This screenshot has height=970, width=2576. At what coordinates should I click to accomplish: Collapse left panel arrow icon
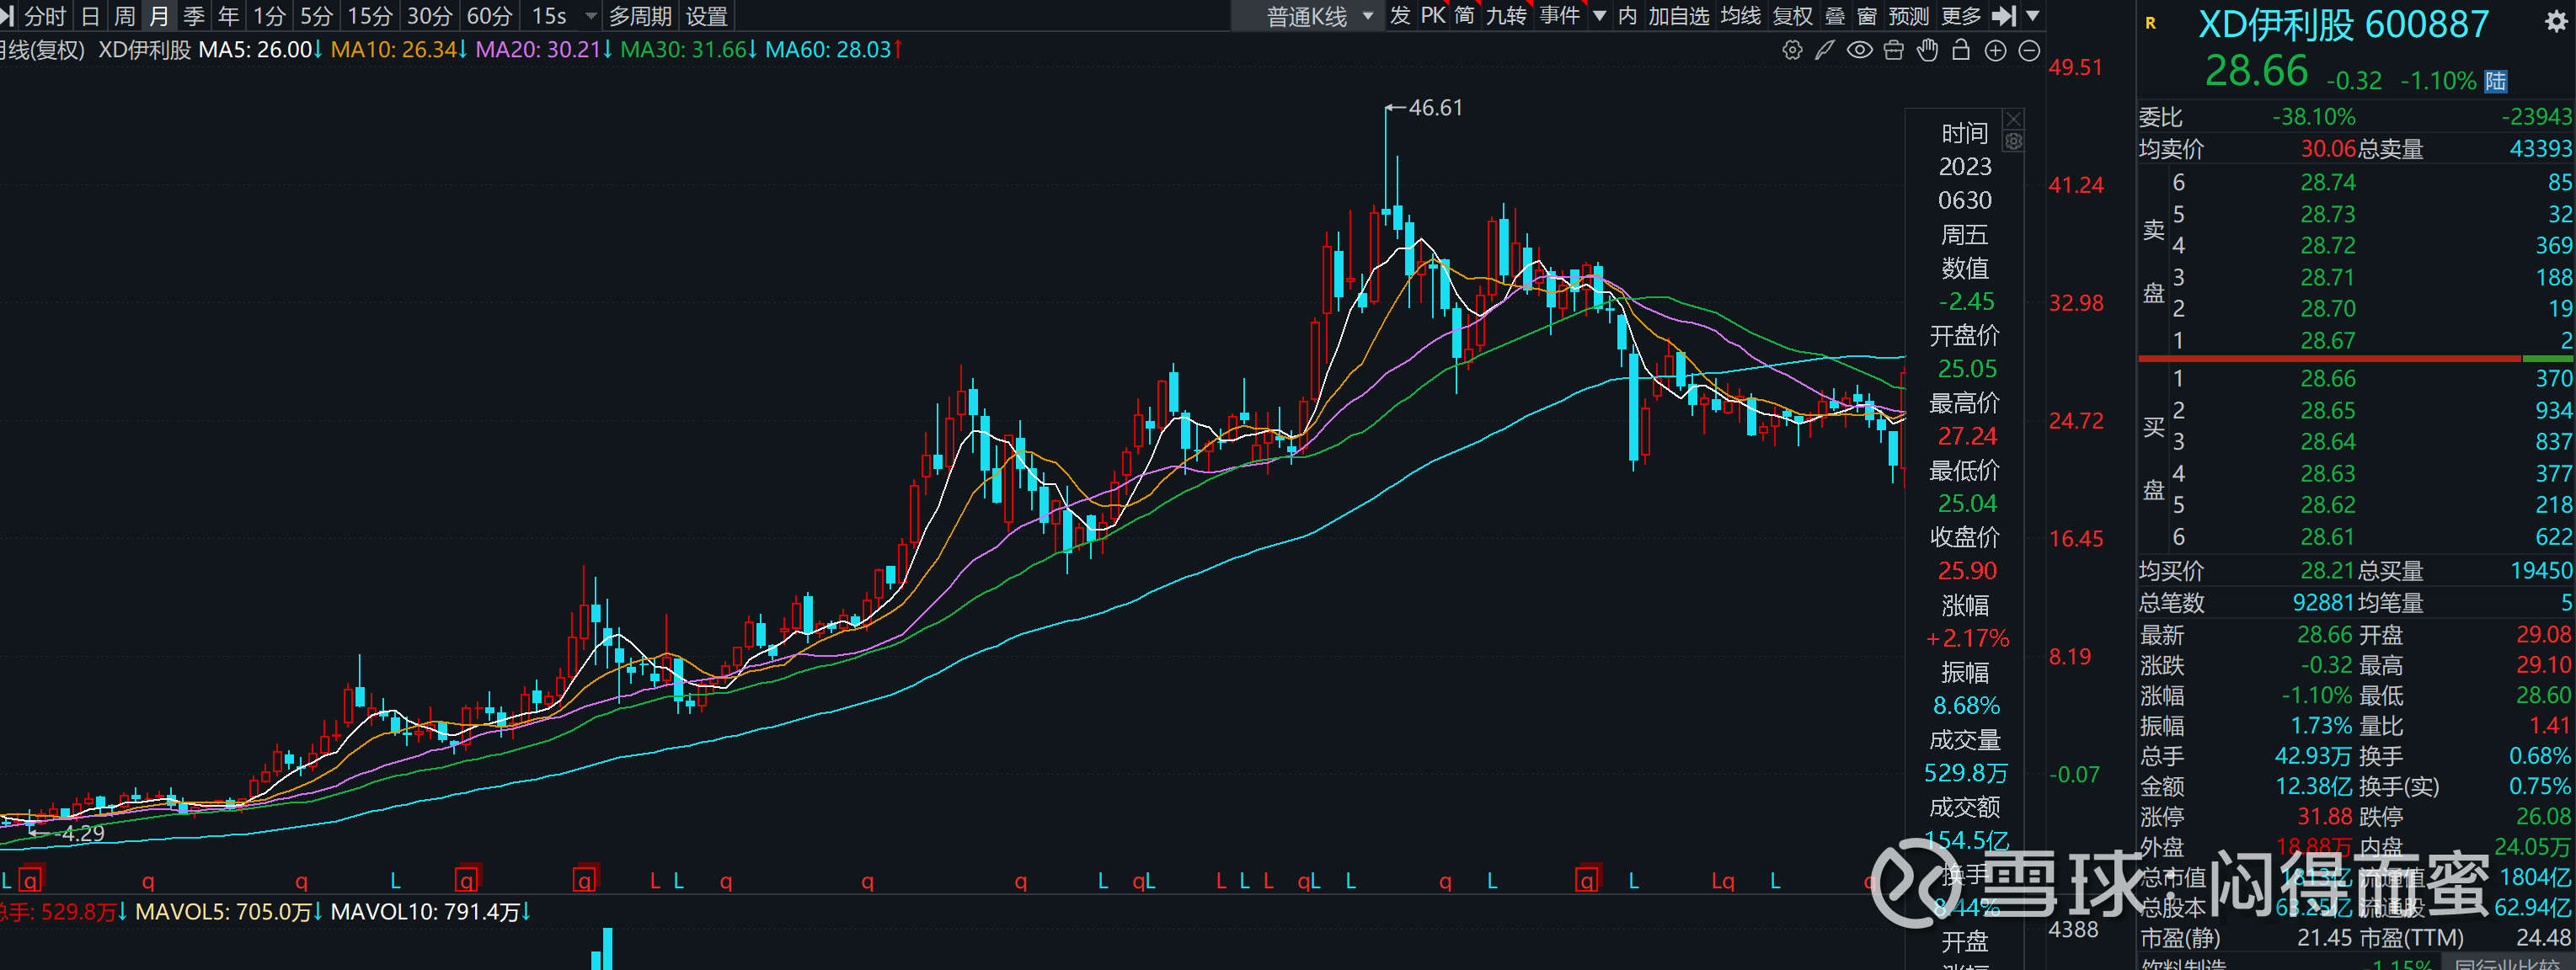coord(6,16)
